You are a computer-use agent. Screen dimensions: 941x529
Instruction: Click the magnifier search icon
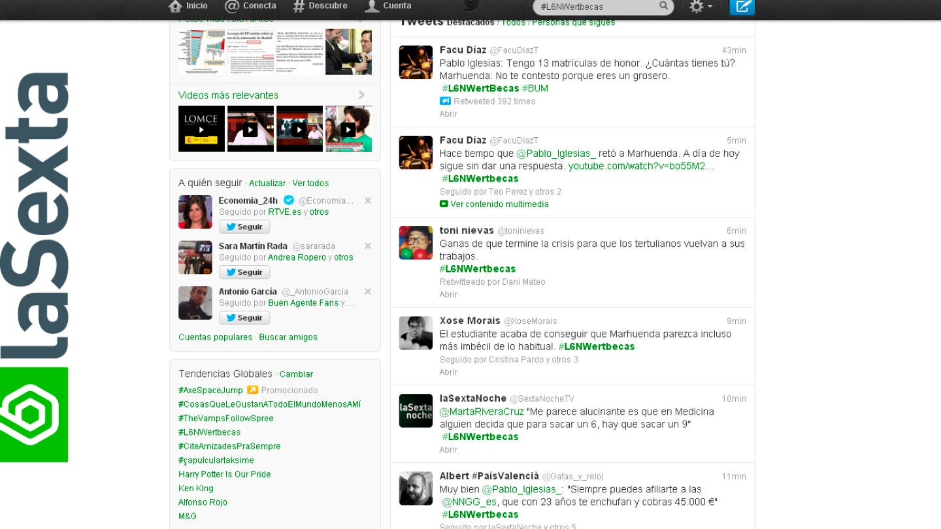coord(664,6)
